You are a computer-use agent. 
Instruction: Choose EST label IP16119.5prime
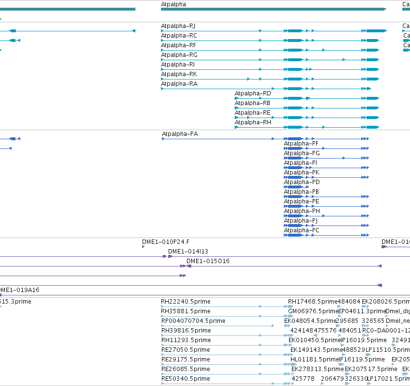362,360
